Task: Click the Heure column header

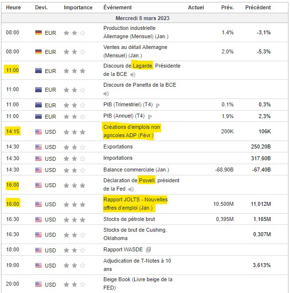Action: (13, 7)
